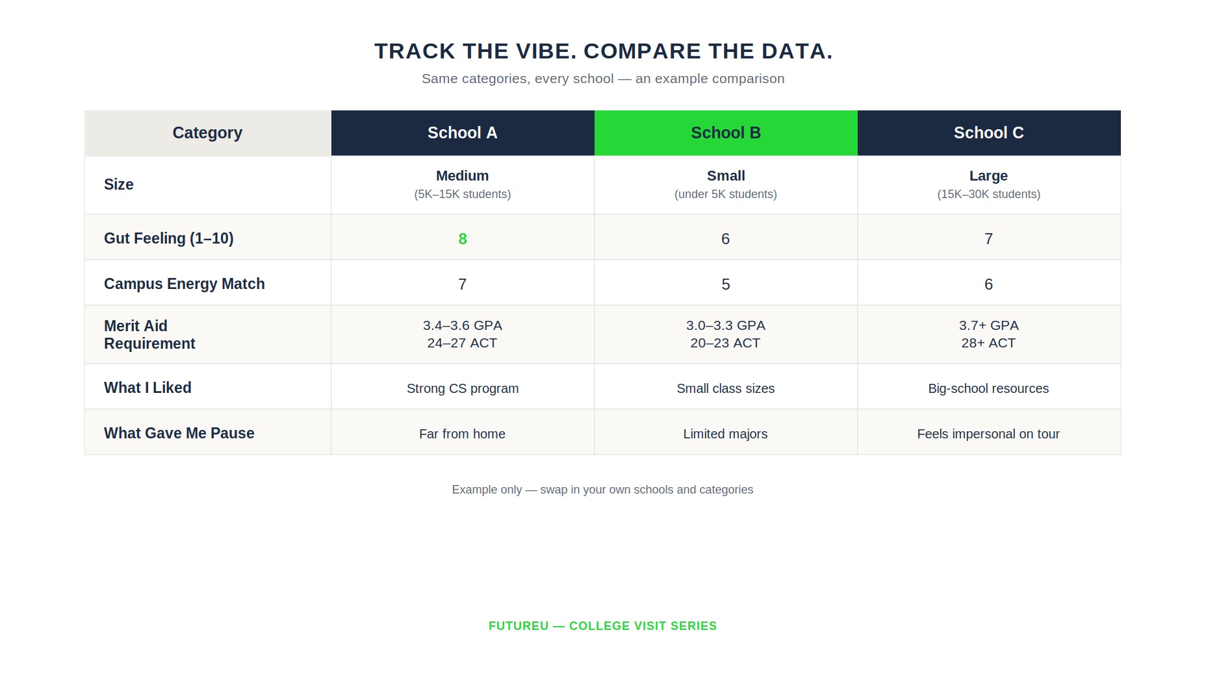Click the Limited majors cell
The width and height of the screenshot is (1206, 678).
[x=726, y=433]
